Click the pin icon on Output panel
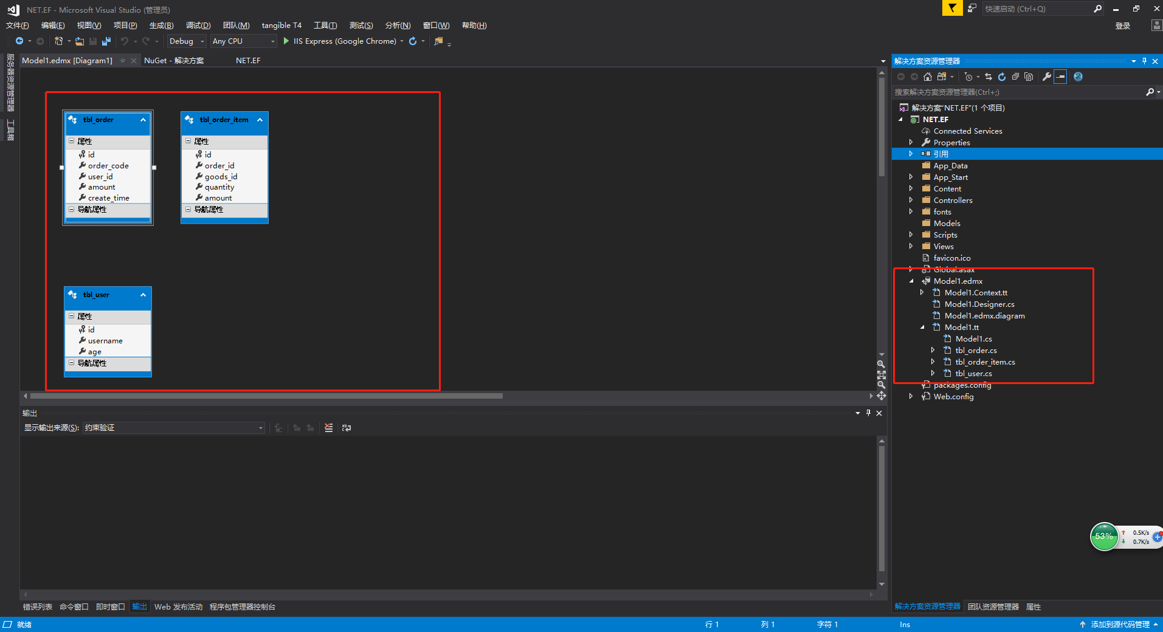The width and height of the screenshot is (1163, 632). pyautogui.click(x=868, y=413)
